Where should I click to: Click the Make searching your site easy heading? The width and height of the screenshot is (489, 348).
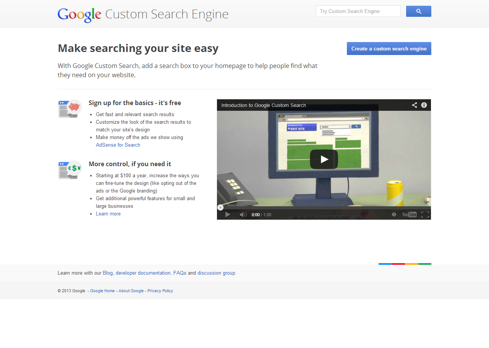pos(138,49)
